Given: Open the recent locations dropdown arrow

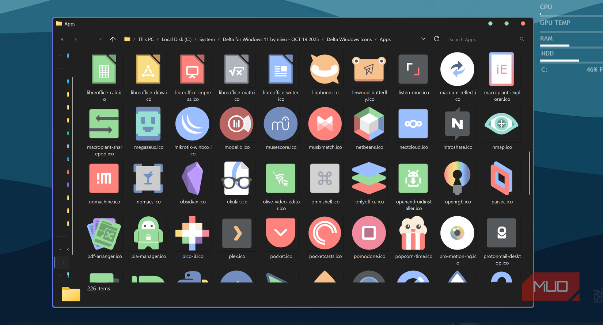Looking at the screenshot, I should click(x=100, y=39).
